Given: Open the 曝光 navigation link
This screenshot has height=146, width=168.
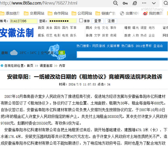Looking at the screenshot, I should point(135,28).
